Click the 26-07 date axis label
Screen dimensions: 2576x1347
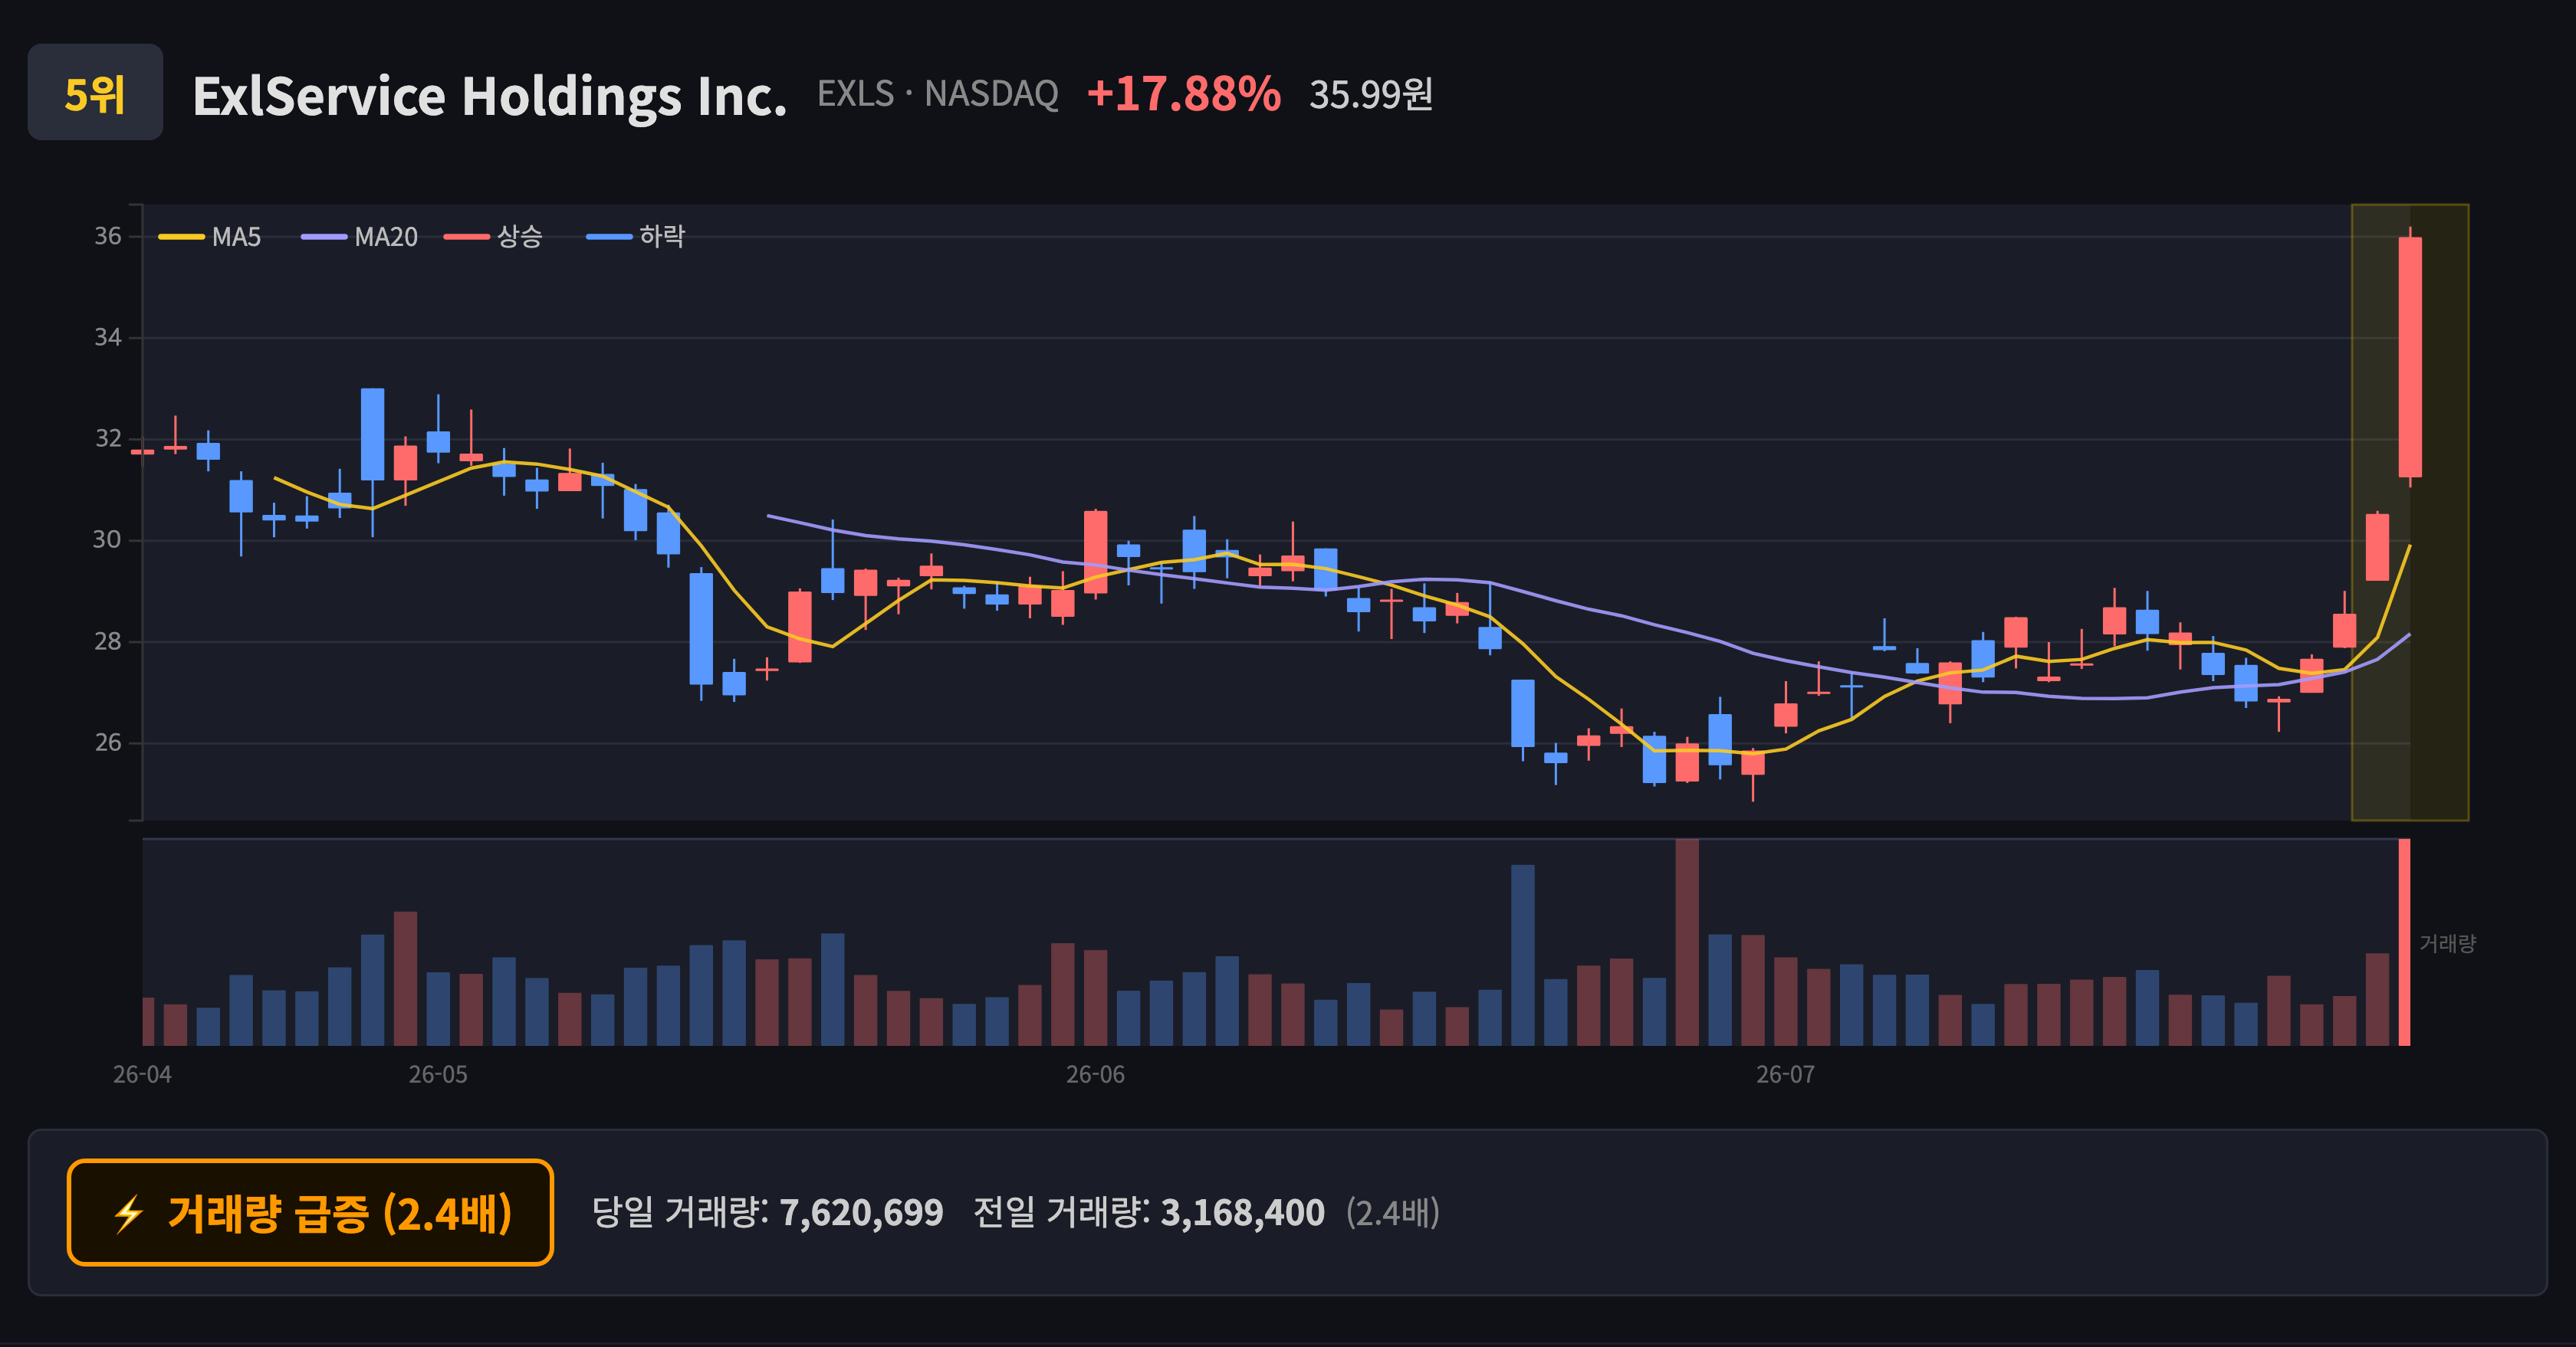point(1785,1074)
